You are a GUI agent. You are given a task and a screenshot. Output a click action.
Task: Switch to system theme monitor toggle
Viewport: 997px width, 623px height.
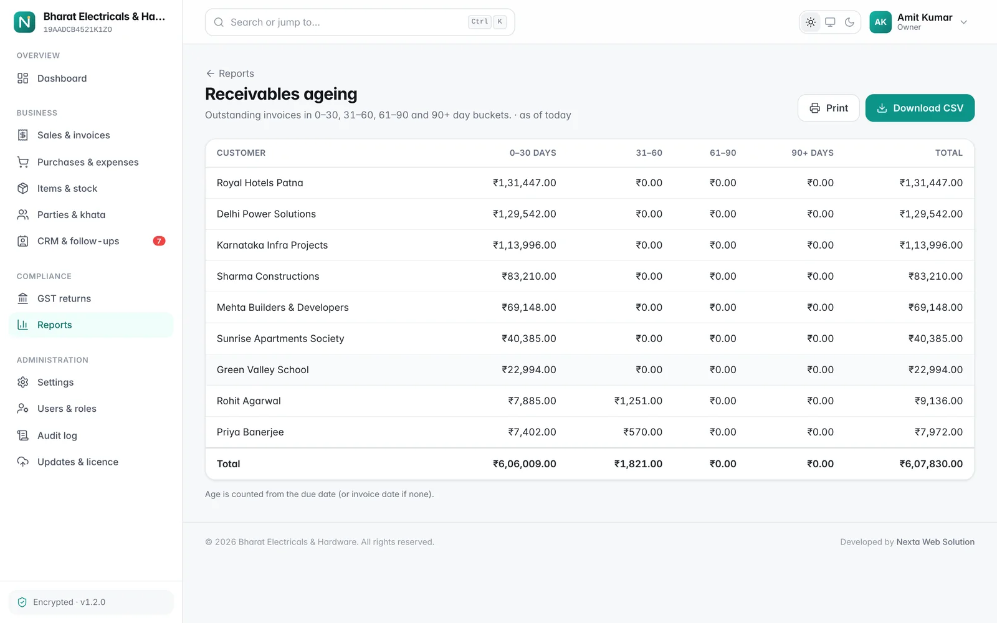click(830, 22)
